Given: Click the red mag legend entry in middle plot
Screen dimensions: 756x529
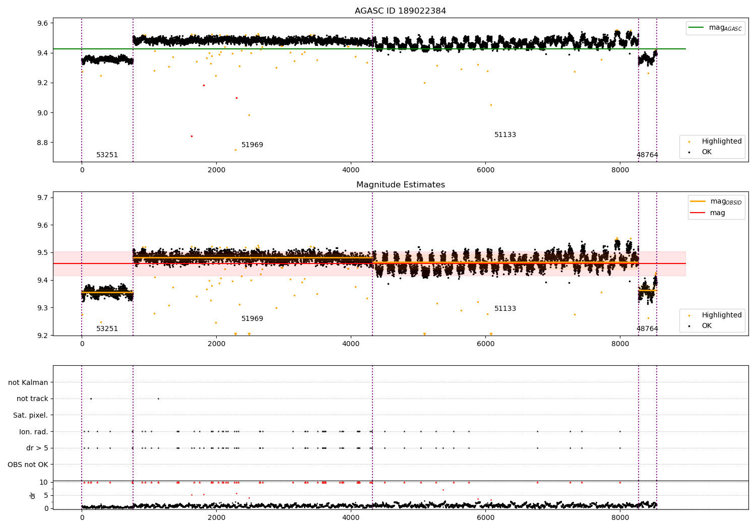Looking at the screenshot, I should click(x=708, y=213).
